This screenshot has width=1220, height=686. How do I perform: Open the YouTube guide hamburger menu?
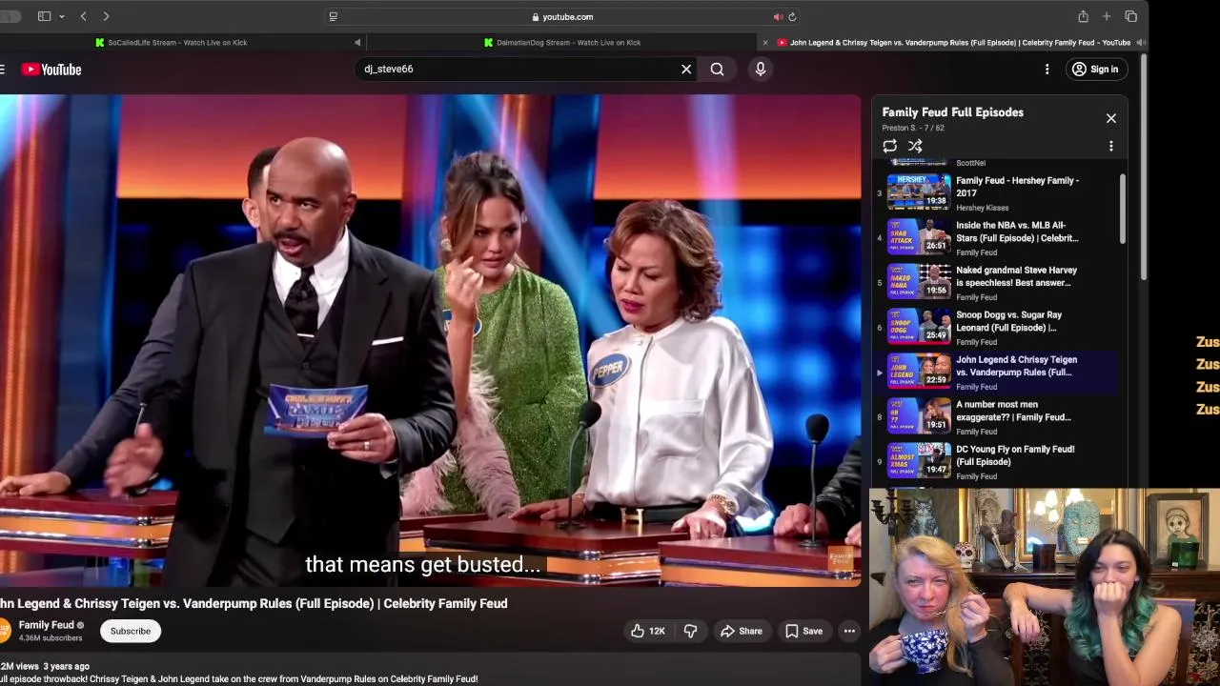pos(3,69)
